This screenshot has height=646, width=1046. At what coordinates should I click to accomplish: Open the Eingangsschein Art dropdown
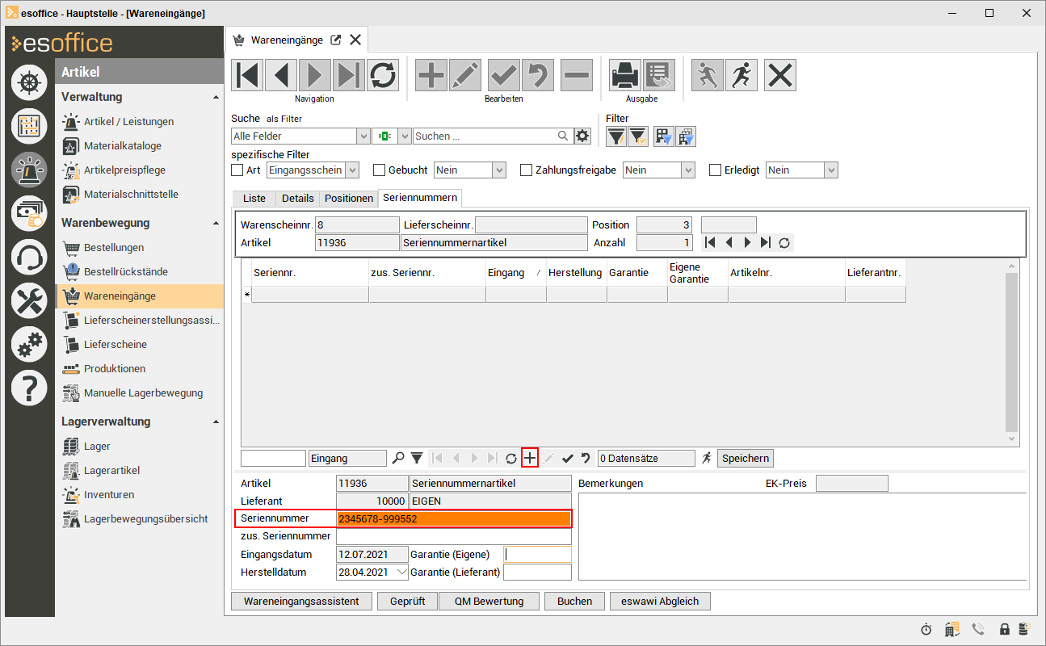point(352,170)
